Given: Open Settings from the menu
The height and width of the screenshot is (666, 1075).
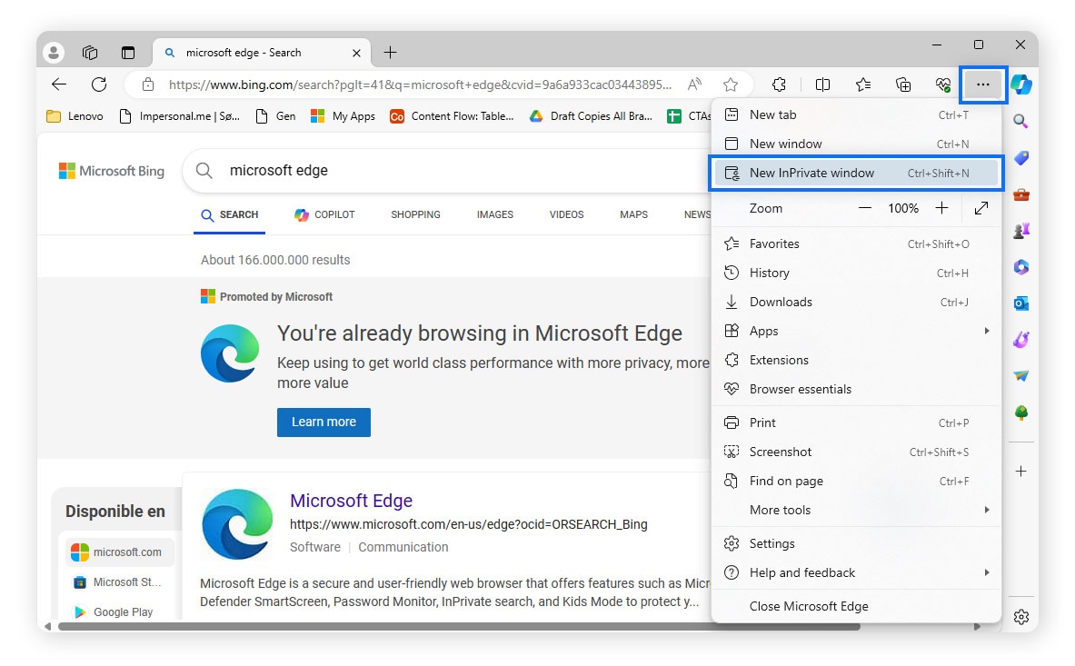Looking at the screenshot, I should (x=856, y=543).
